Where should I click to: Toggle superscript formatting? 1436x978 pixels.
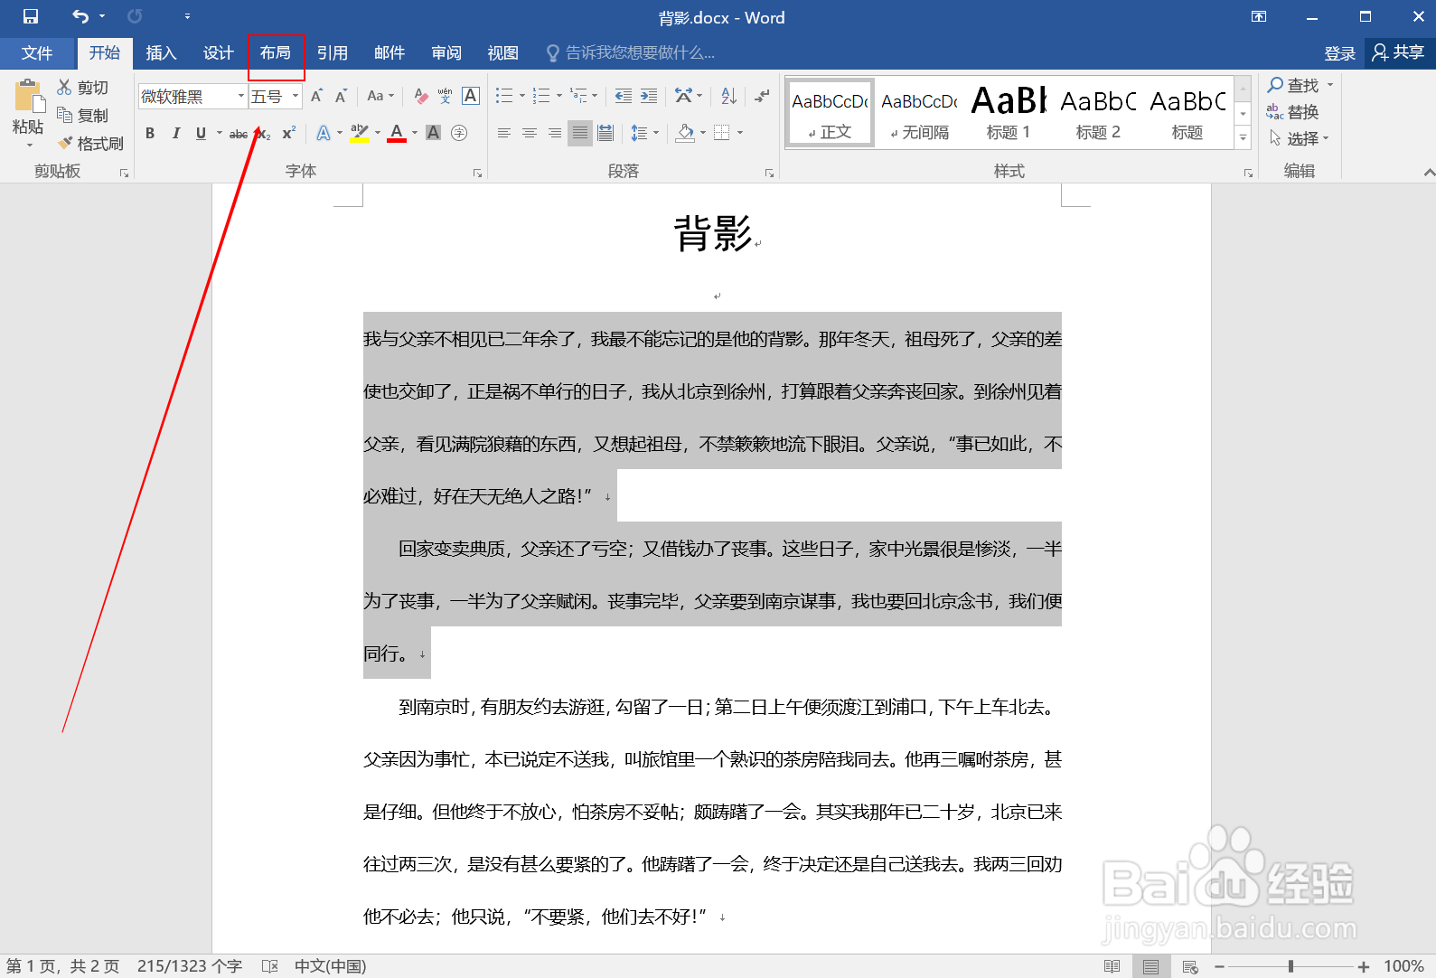tap(289, 133)
